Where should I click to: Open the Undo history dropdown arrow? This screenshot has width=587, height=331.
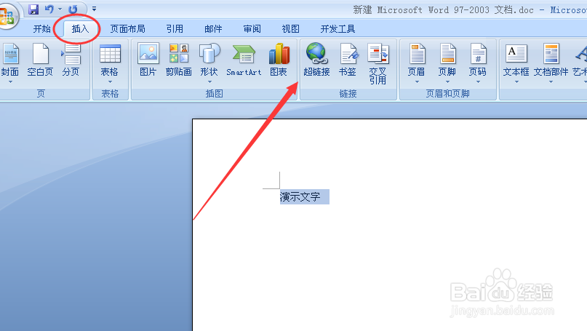coord(60,9)
